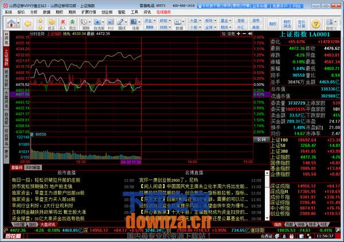Open the 报价 menu
This screenshot has width=344, height=242.
coord(21,12)
